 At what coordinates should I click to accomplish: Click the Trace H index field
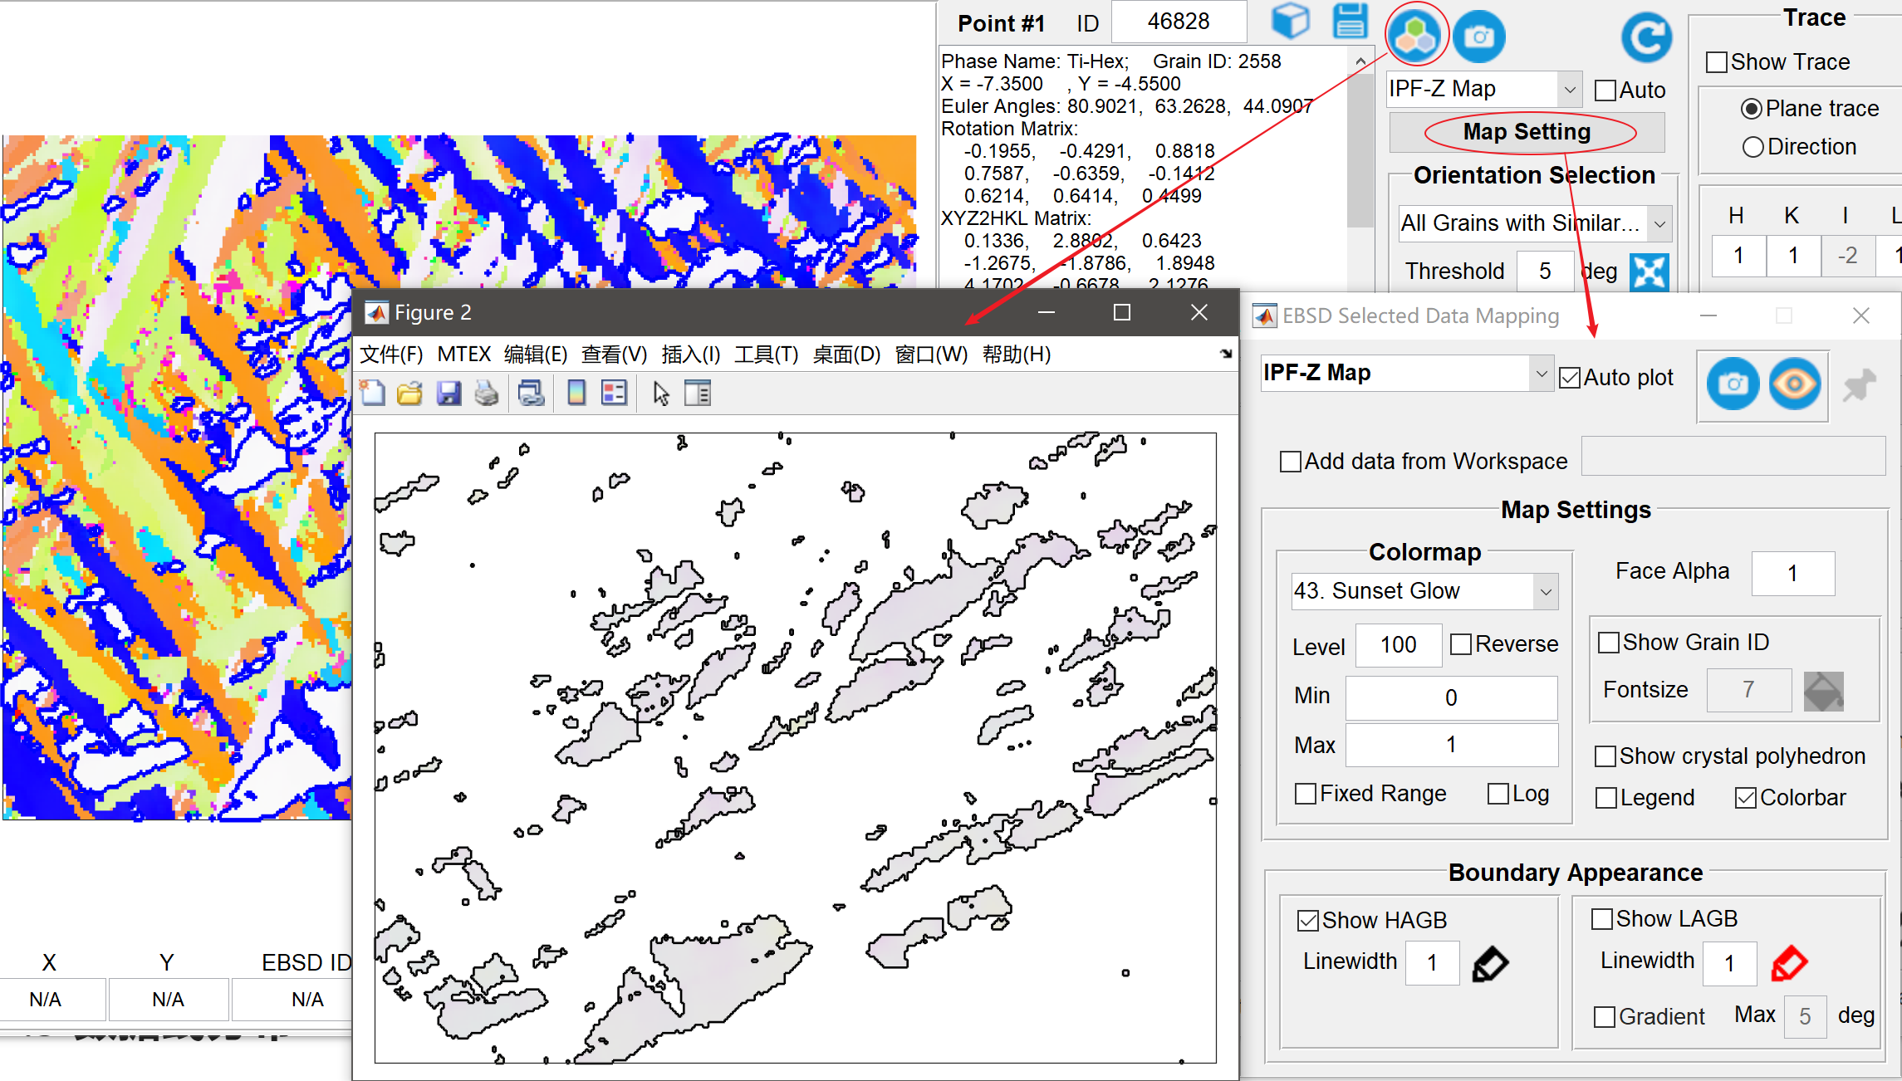1738,256
